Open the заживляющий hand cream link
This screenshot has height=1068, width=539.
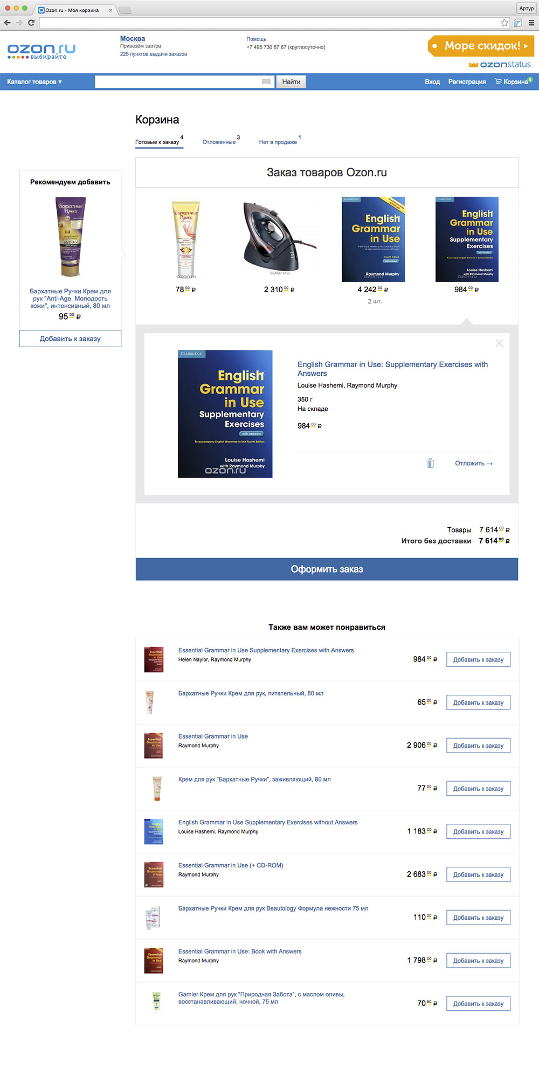254,780
